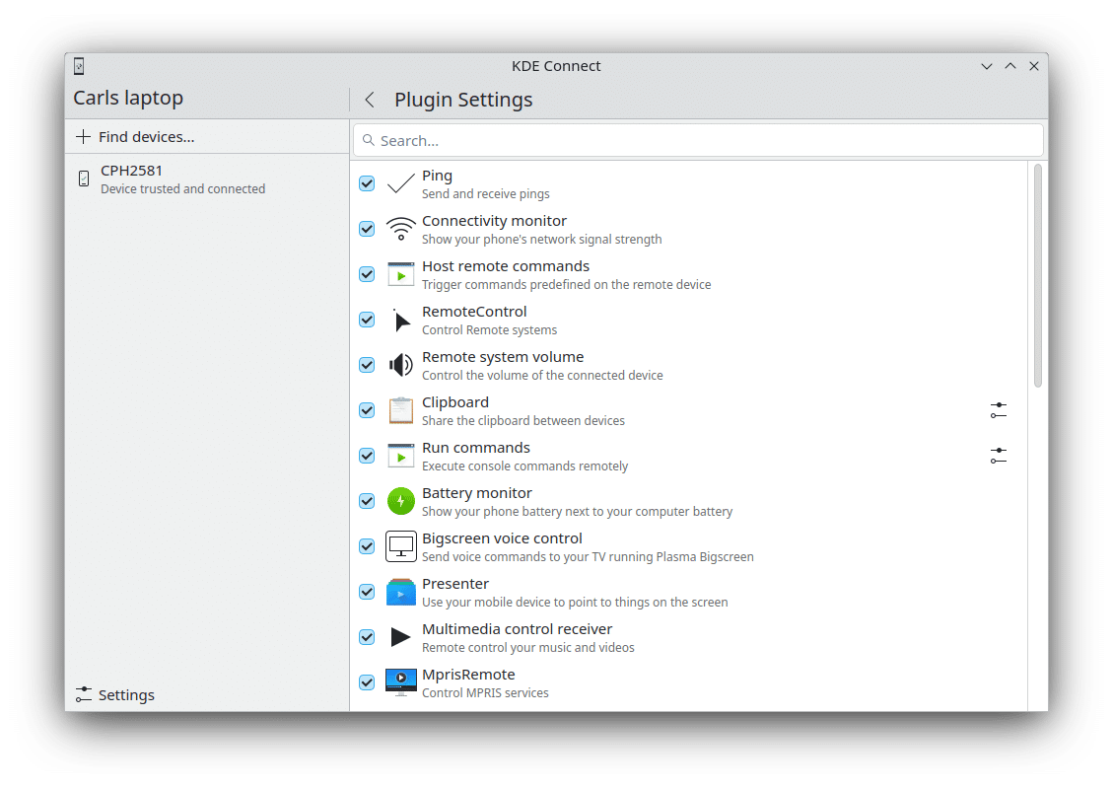Open Clipboard plugin configuration settings
1113x788 pixels.
coord(998,409)
